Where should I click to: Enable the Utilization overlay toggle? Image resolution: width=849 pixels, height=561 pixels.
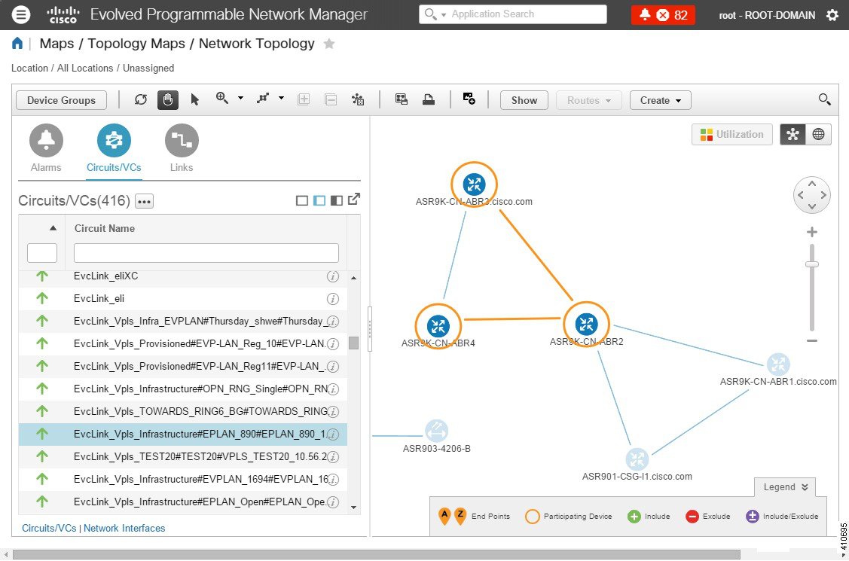pyautogui.click(x=731, y=134)
